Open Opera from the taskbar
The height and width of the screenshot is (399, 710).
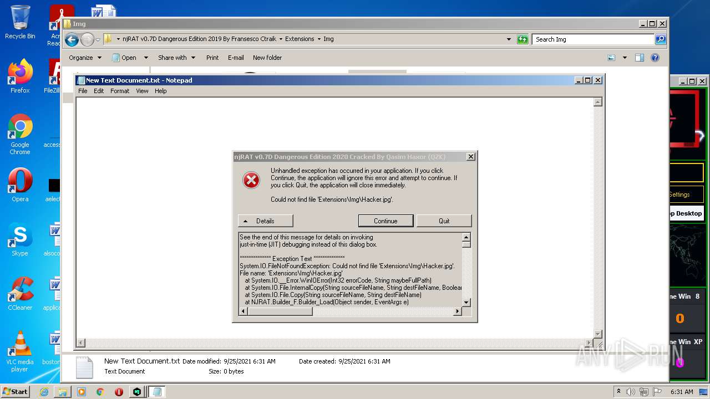[119, 392]
